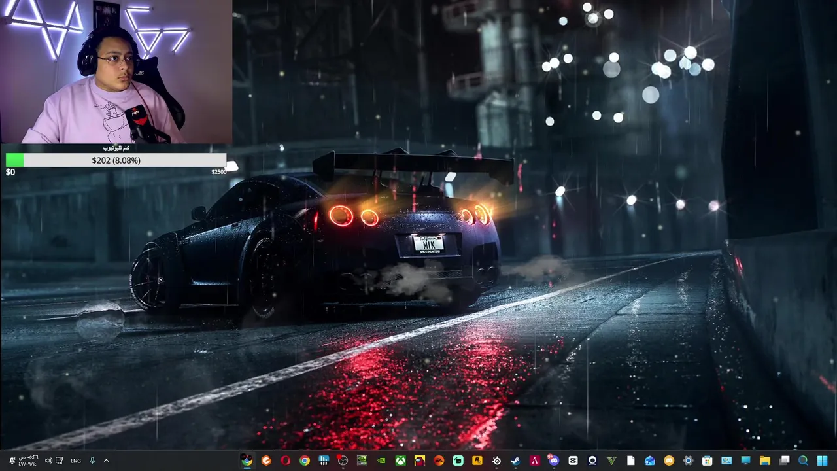837x471 pixels.
Task: Click the $202 (8.08%) donation goal bar
Action: tap(116, 160)
